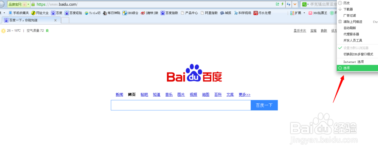Click the green share icon in address bar
The image size is (378, 153).
click(277, 4)
